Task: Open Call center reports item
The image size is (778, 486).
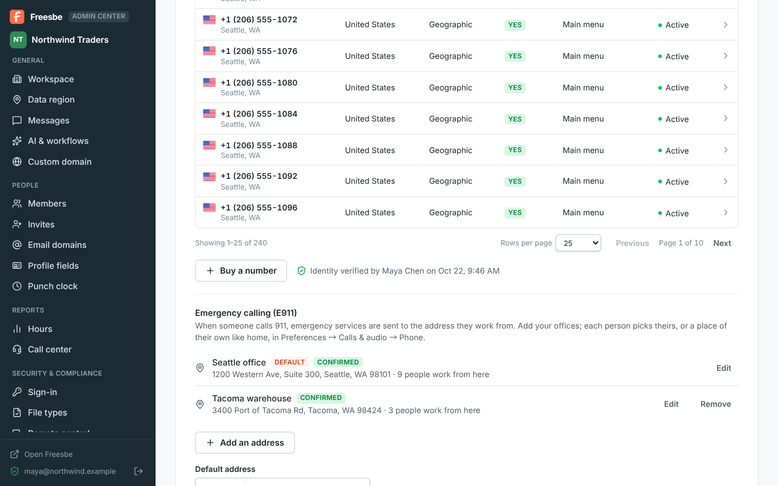Action: click(78, 349)
